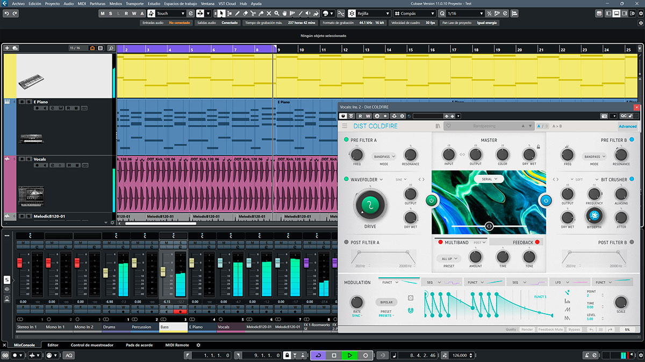This screenshot has width=645, height=362.
Task: Switch to the Editor tab
Action: [53, 345]
